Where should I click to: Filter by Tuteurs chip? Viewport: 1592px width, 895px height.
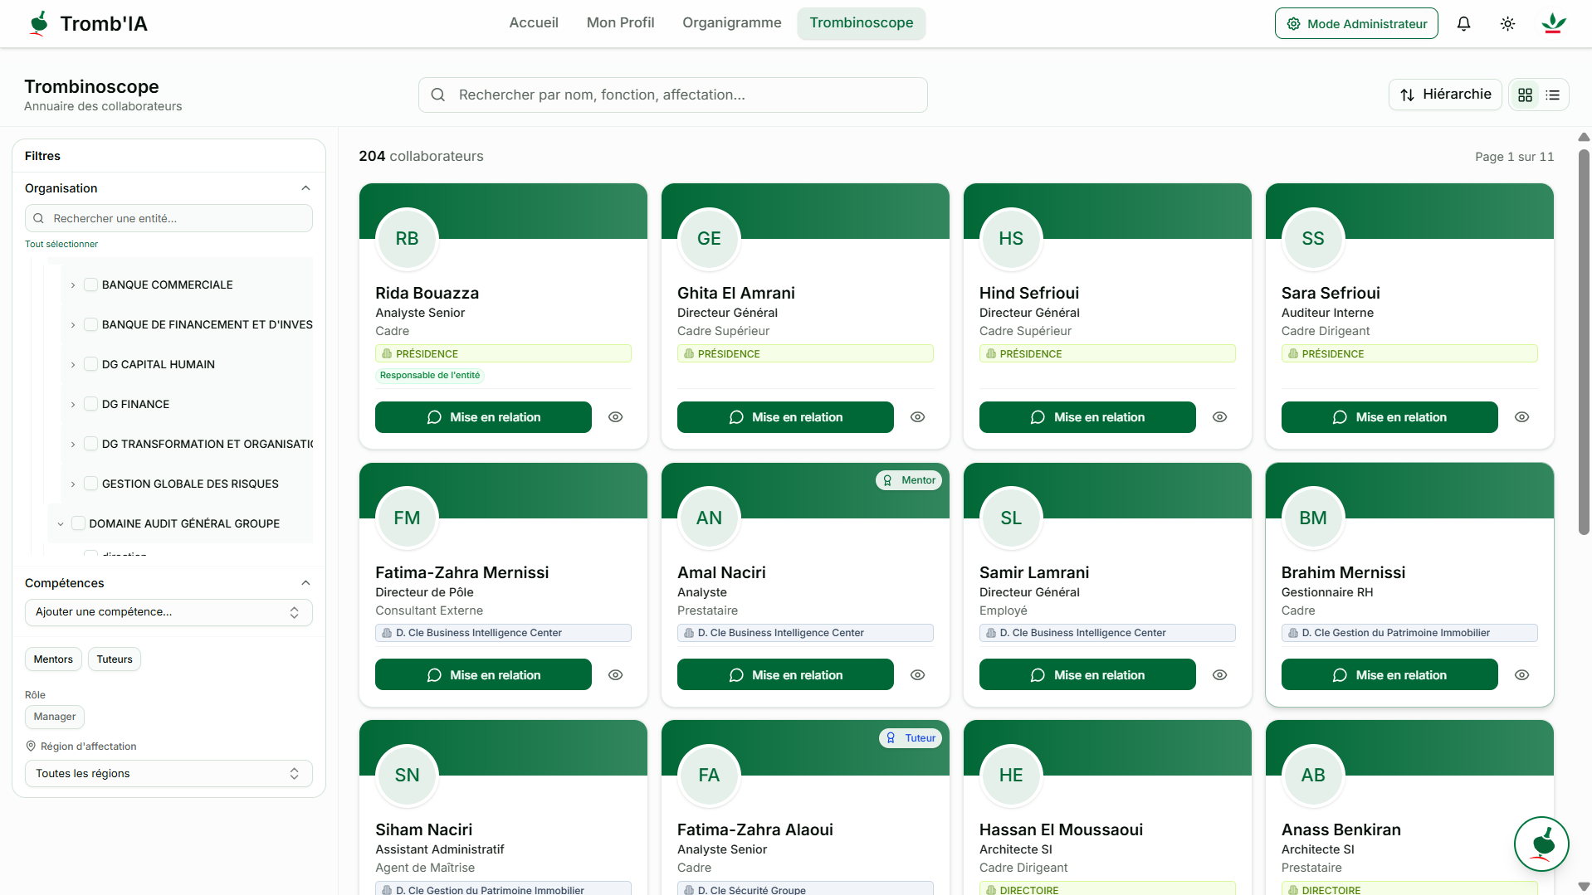(x=115, y=659)
